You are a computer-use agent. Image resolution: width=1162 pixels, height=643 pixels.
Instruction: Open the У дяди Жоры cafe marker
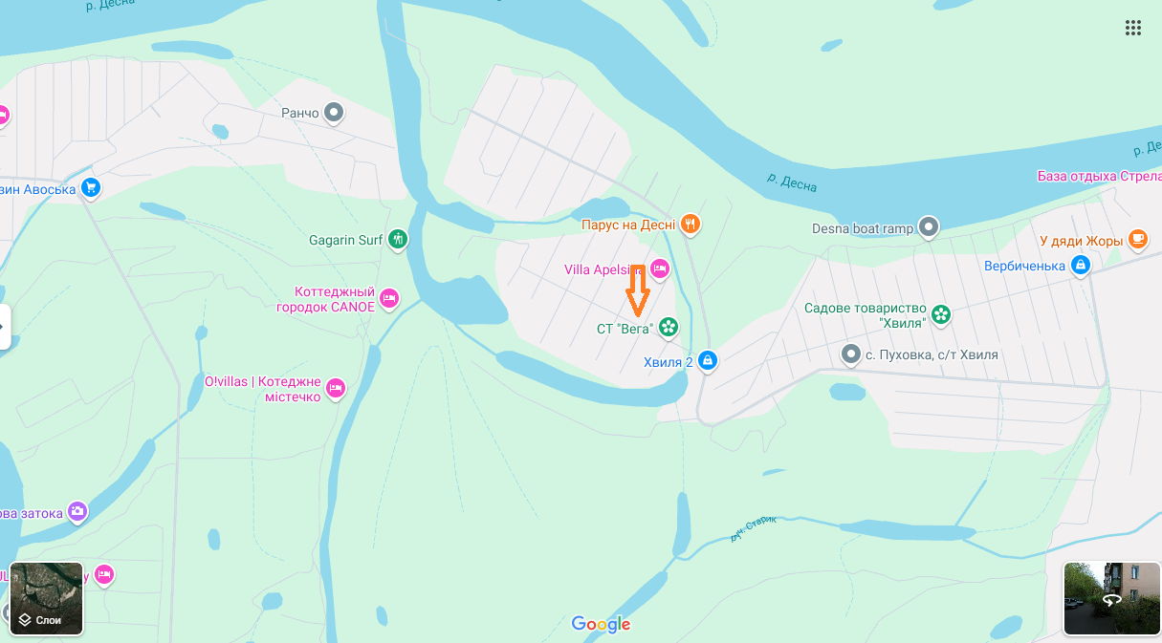1137,240
